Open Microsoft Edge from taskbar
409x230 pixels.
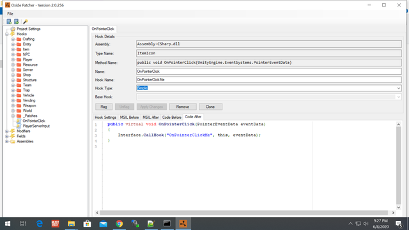pos(40,224)
